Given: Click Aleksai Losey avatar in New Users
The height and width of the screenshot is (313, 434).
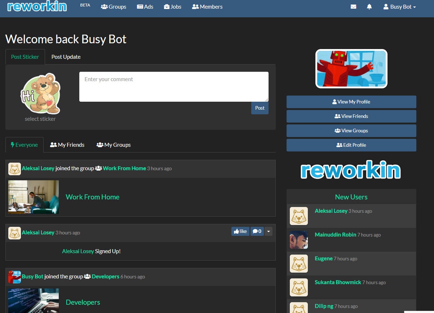Looking at the screenshot, I should (x=299, y=216).
